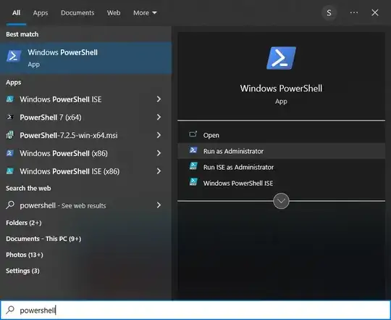The height and width of the screenshot is (320, 391).
Task: Open the three-dots options menu
Action: click(354, 12)
